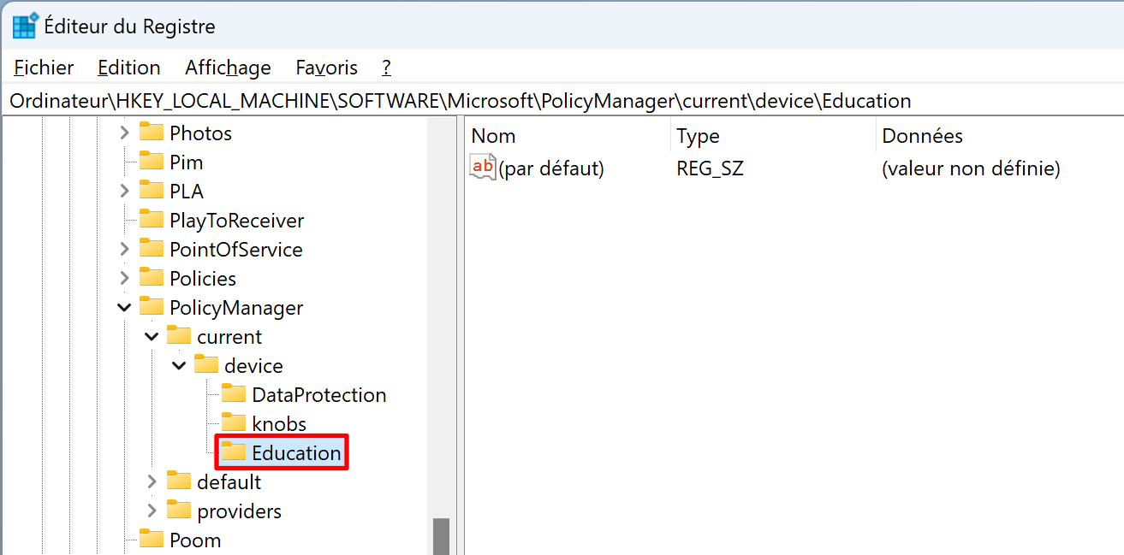Select the Policies key label
This screenshot has height=555, width=1124.
203,278
